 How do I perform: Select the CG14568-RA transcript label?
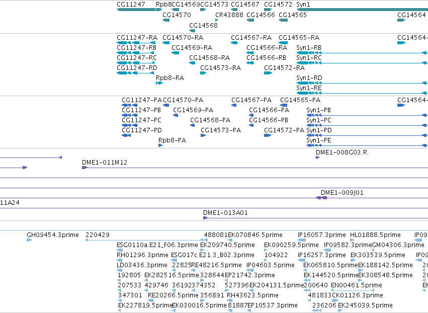click(209, 58)
